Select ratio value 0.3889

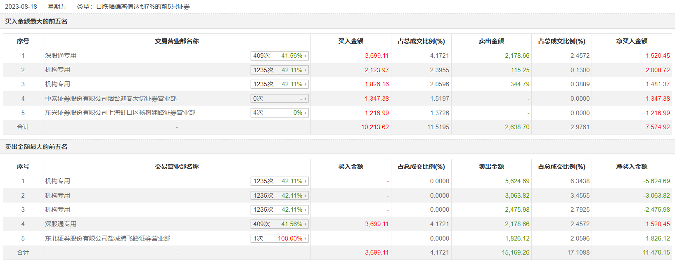coord(580,84)
